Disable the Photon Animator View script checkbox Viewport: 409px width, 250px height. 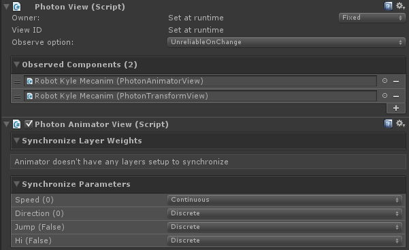click(x=29, y=124)
